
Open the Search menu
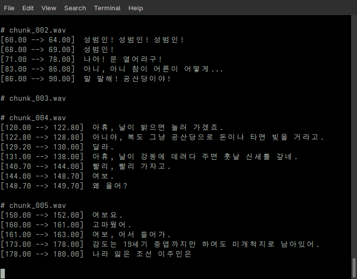point(75,8)
